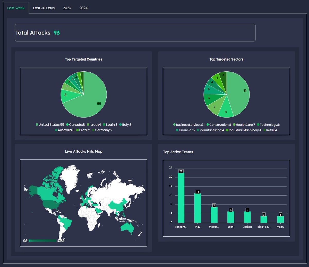Click the map color scale bar

pyautogui.click(x=42, y=241)
